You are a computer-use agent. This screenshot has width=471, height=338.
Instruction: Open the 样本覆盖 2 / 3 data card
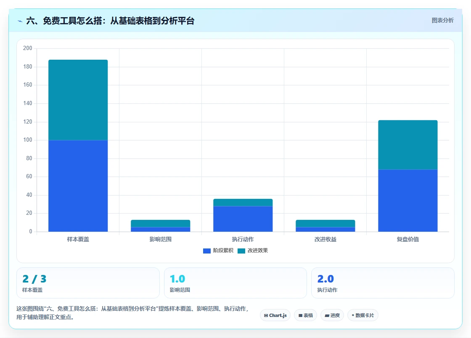pos(88,283)
